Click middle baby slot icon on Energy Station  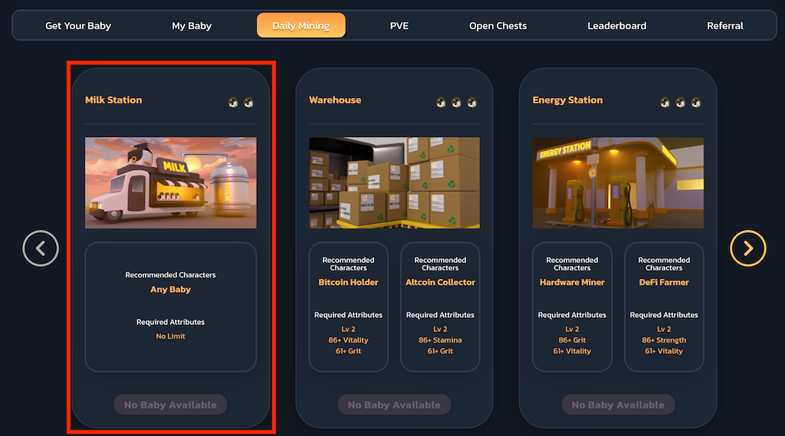(x=680, y=102)
